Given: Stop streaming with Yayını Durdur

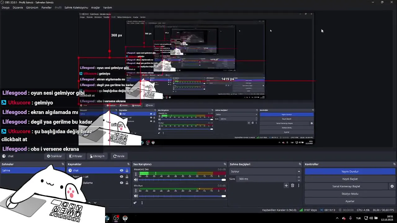Looking at the screenshot, I should pos(350,171).
